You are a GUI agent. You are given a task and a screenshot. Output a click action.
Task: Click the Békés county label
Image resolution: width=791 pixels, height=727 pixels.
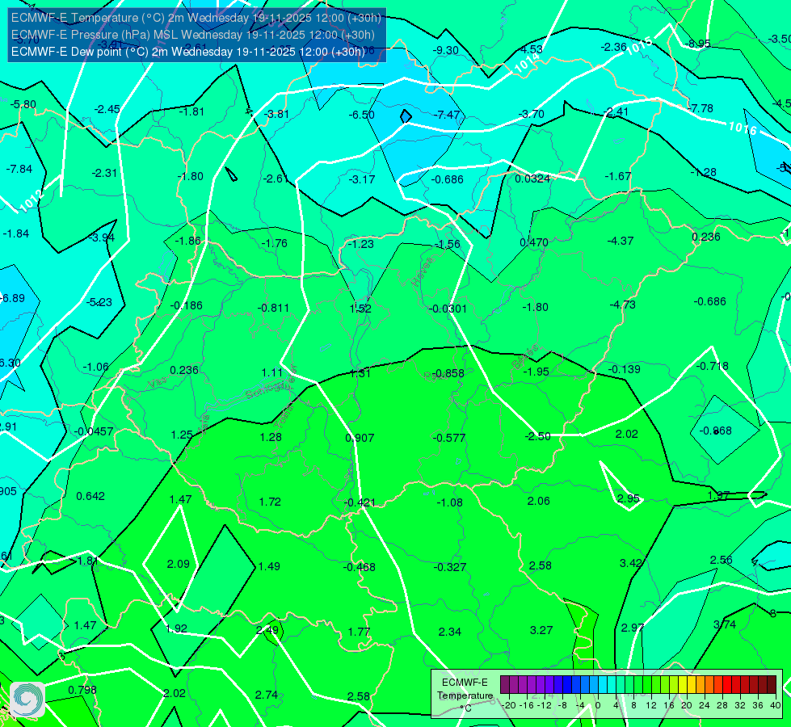pyautogui.click(x=526, y=357)
